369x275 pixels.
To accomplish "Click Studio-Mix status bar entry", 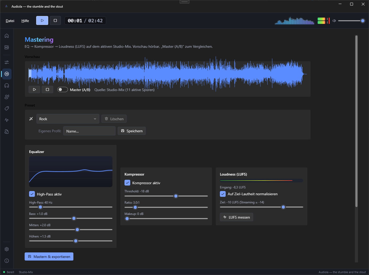I will (26, 272).
